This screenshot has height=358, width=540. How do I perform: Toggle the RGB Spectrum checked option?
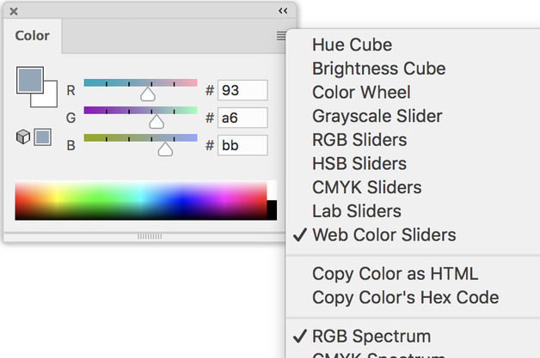[x=371, y=336]
